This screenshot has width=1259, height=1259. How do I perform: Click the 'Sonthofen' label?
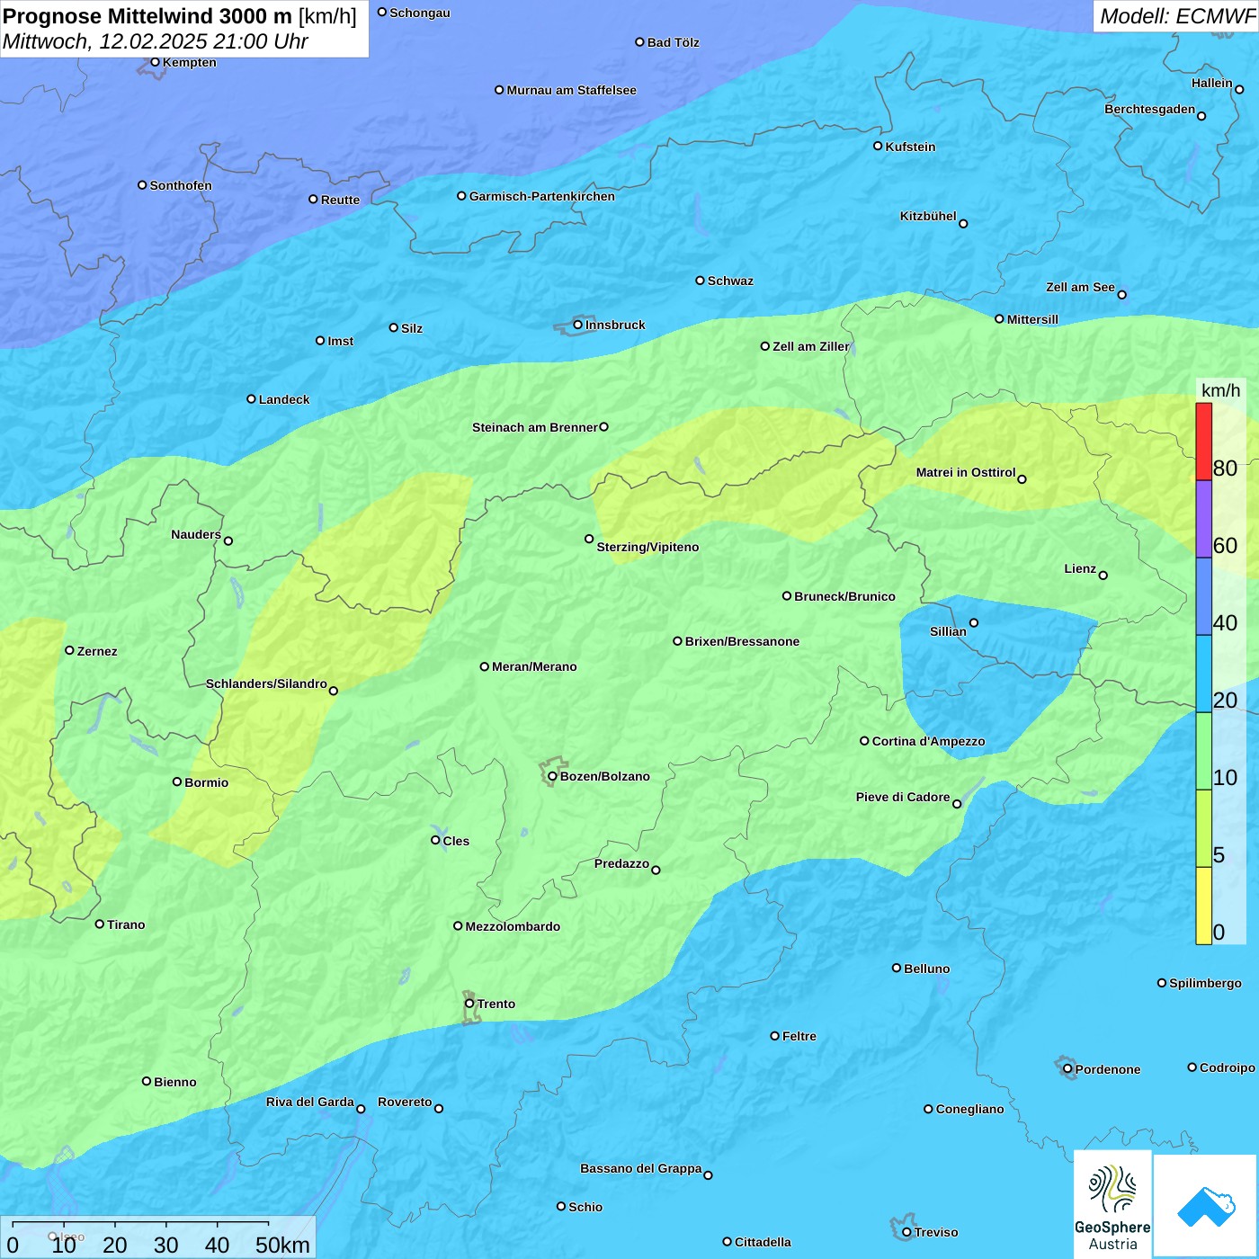coord(181,185)
